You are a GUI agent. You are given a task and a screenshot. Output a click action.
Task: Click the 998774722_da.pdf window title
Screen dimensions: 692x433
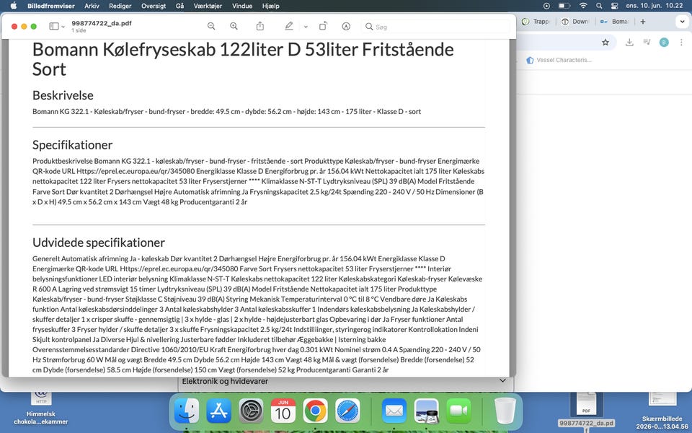[x=102, y=23]
